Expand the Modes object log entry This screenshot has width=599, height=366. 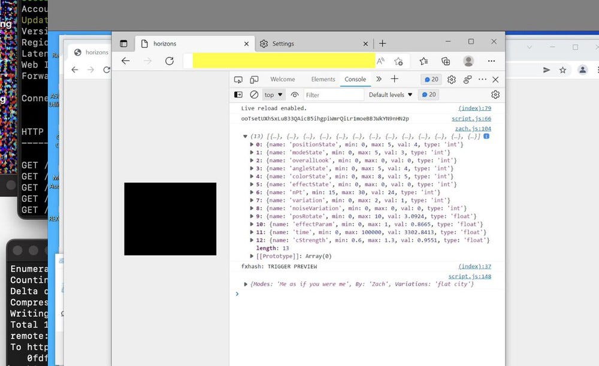(x=246, y=285)
